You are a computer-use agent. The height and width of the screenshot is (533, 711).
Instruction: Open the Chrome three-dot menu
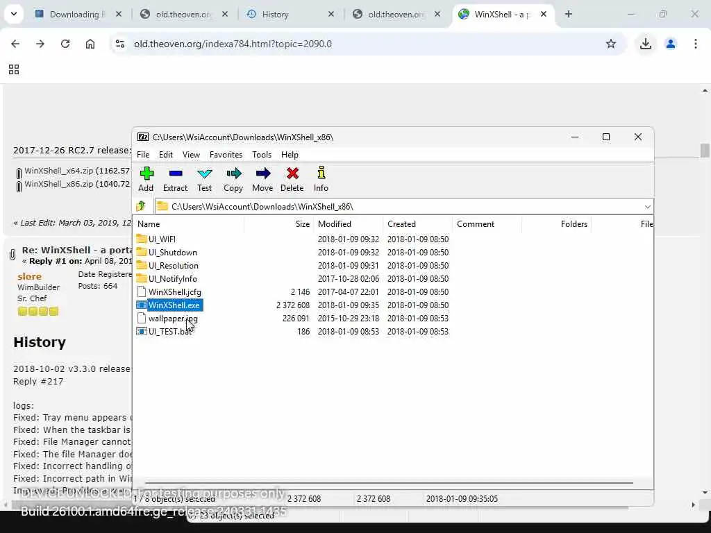[696, 44]
